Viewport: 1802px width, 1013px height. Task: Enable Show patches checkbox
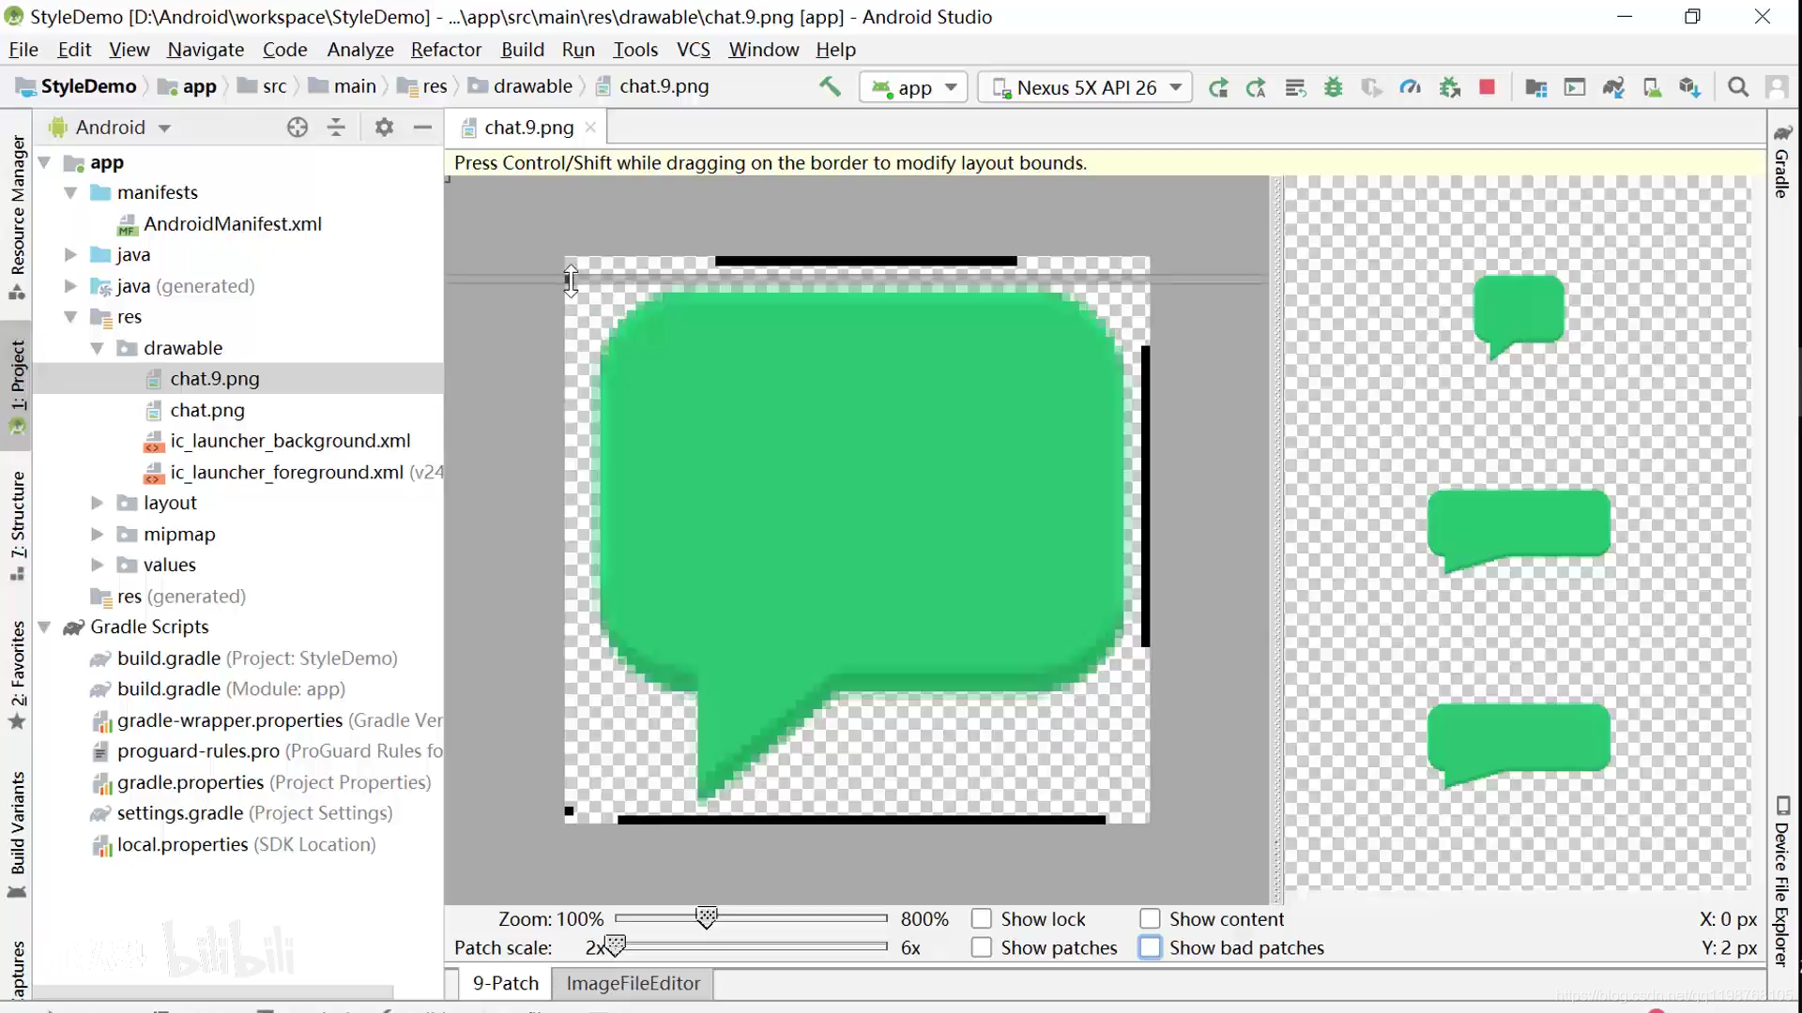point(982,947)
